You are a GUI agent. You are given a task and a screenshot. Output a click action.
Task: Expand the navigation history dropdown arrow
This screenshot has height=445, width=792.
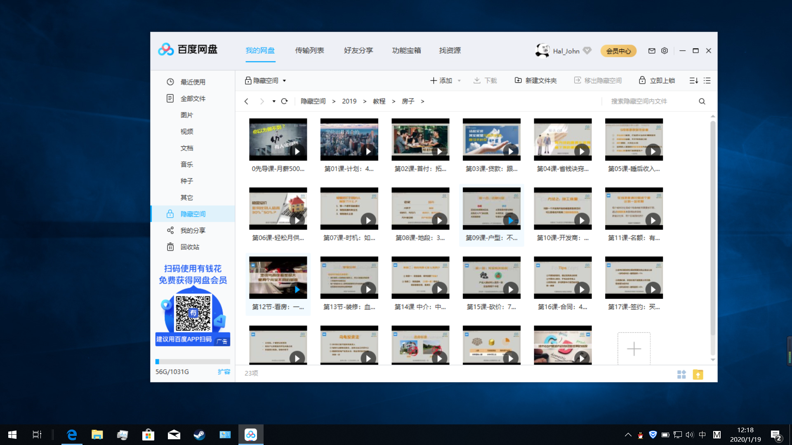(273, 101)
